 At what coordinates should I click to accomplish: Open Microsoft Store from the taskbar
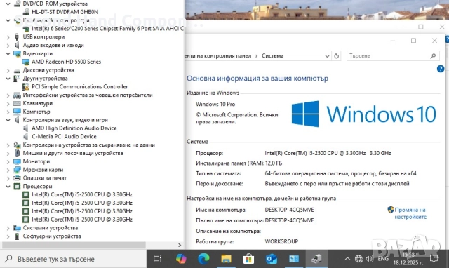(248, 259)
